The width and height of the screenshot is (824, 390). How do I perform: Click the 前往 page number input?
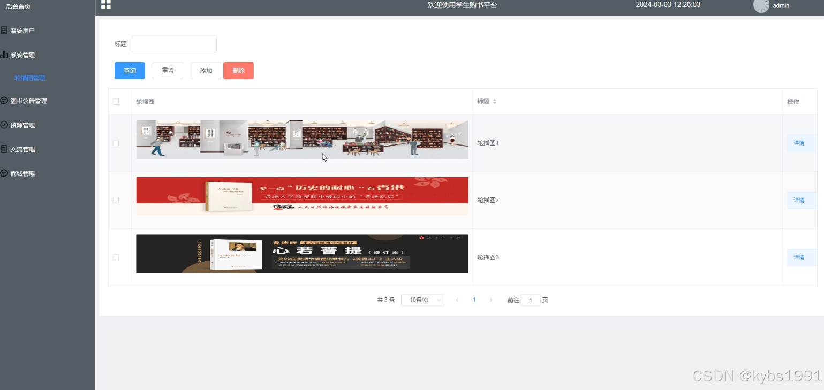pos(531,300)
